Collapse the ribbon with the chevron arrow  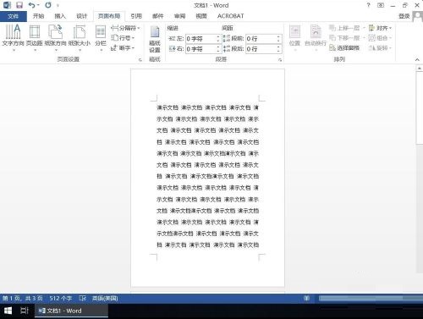417,60
